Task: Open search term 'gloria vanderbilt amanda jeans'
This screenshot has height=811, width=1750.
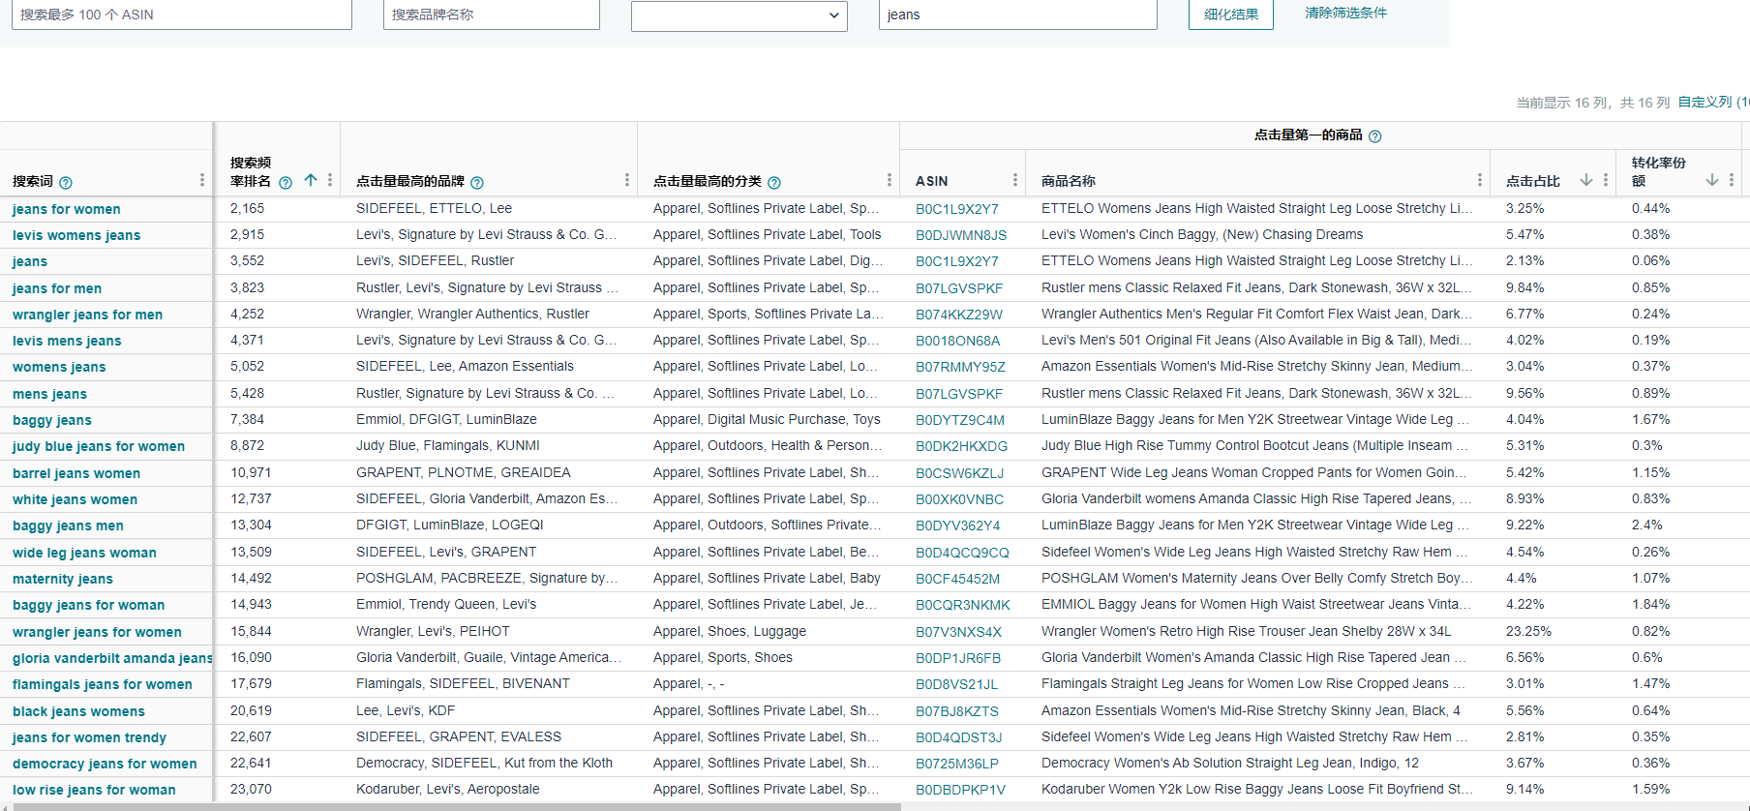Action: (112, 658)
